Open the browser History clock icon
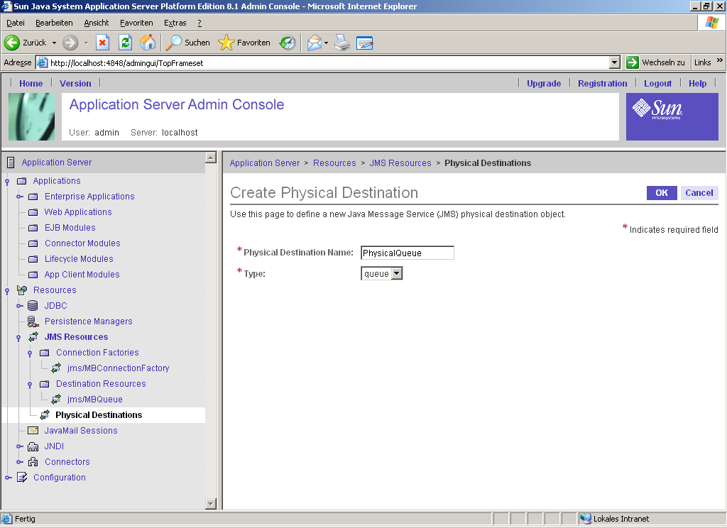Screen dimensions: 727x528 (x=288, y=43)
